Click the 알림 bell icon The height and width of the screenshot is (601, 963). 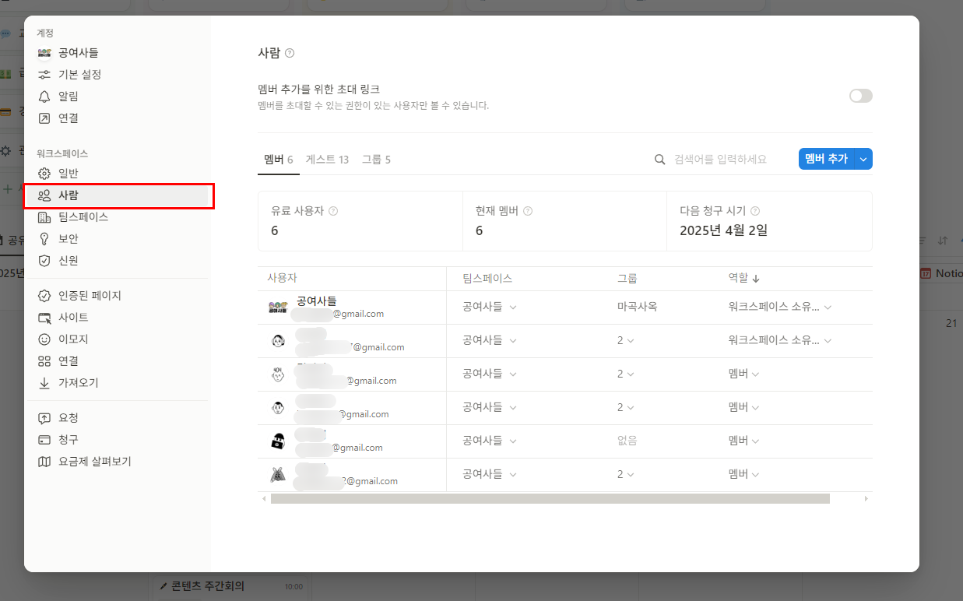[x=44, y=97]
